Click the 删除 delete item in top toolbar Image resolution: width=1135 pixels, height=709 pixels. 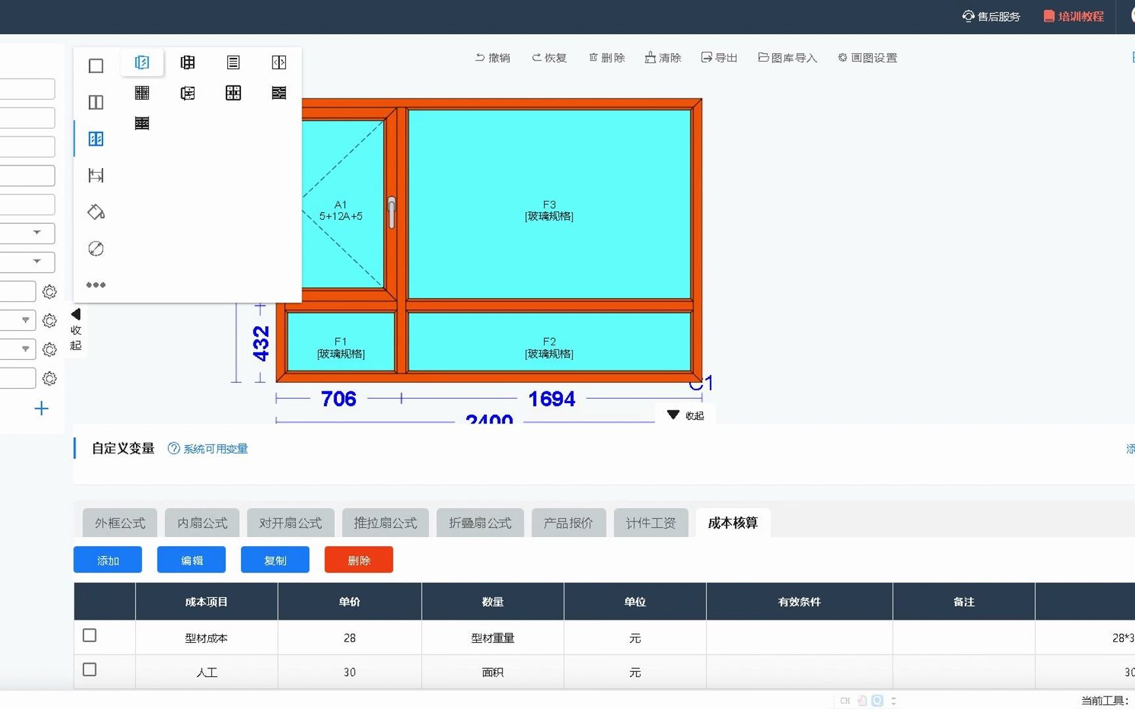point(607,58)
